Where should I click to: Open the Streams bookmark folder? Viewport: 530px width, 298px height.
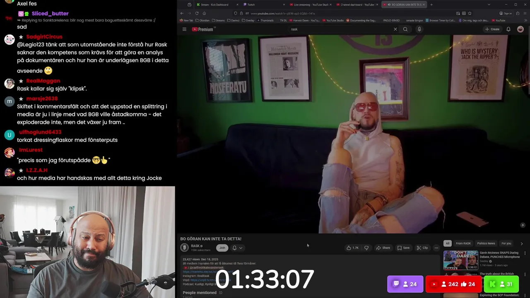click(x=218, y=20)
